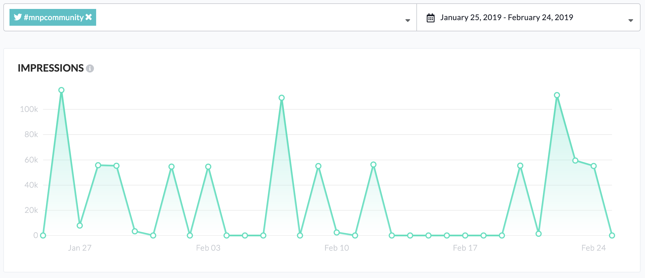The height and width of the screenshot is (278, 645).
Task: Click the 20k y-axis label
Action: point(31,210)
